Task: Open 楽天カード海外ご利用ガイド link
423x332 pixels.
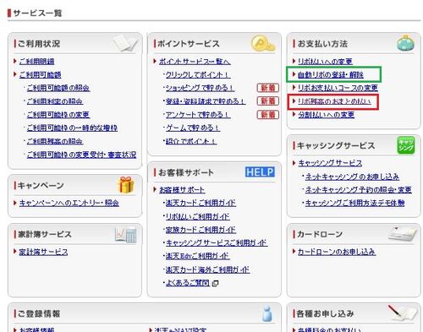Action: (x=207, y=269)
